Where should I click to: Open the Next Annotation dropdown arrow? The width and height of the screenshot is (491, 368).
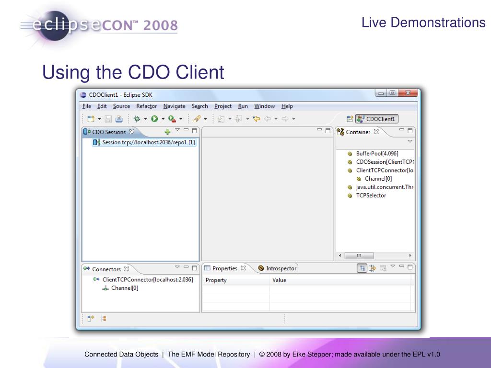230,119
